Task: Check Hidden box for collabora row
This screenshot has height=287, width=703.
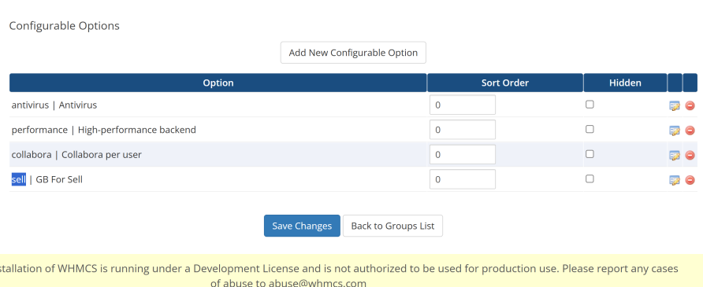Action: tap(590, 154)
